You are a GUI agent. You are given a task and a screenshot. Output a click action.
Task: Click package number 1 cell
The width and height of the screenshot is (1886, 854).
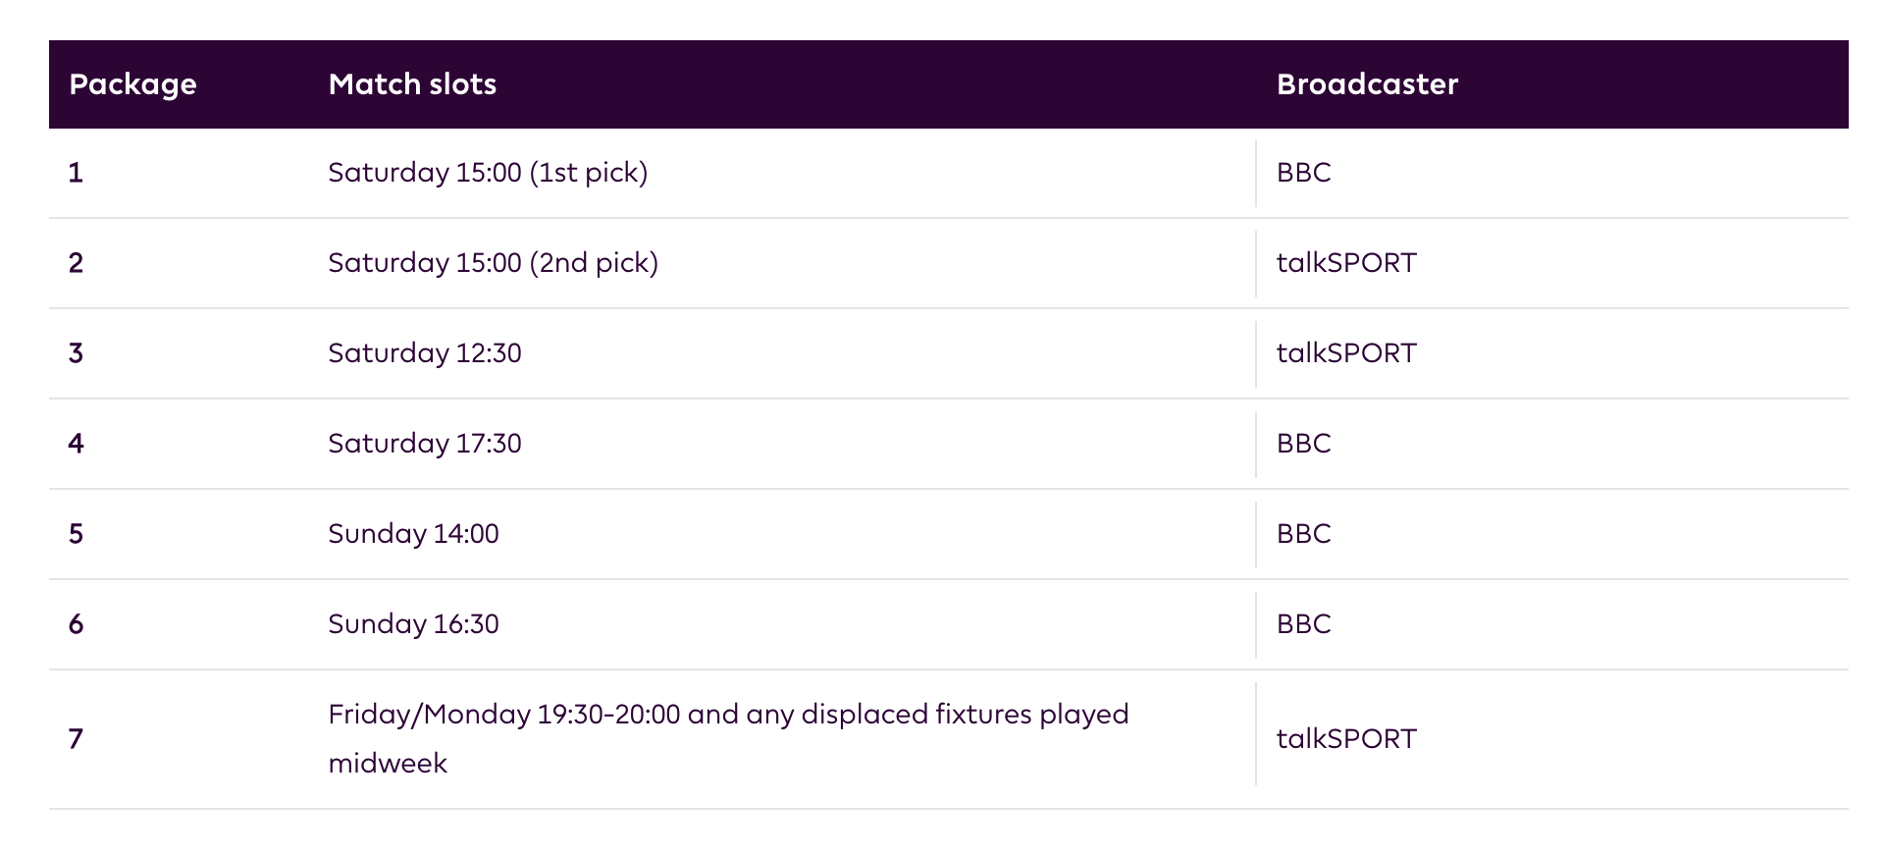76,173
